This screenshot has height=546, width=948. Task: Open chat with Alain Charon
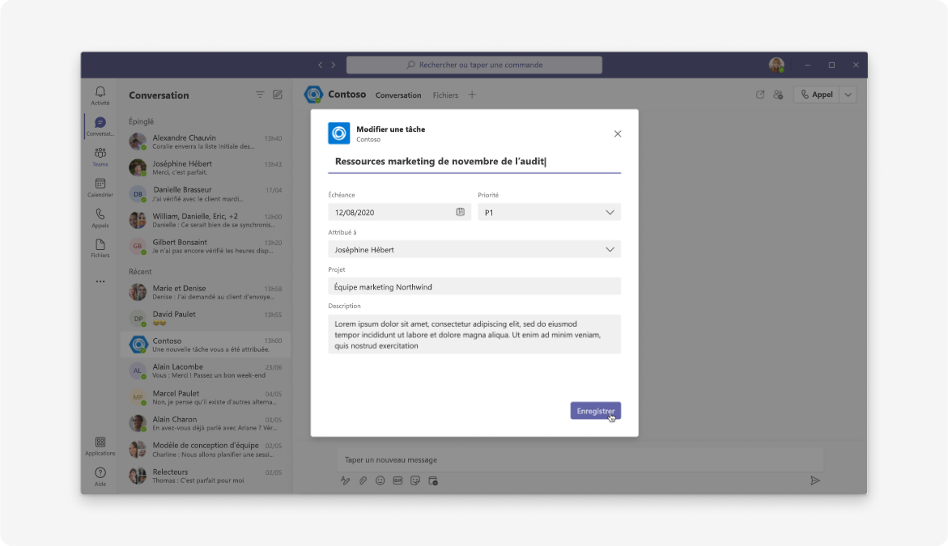[x=206, y=423]
